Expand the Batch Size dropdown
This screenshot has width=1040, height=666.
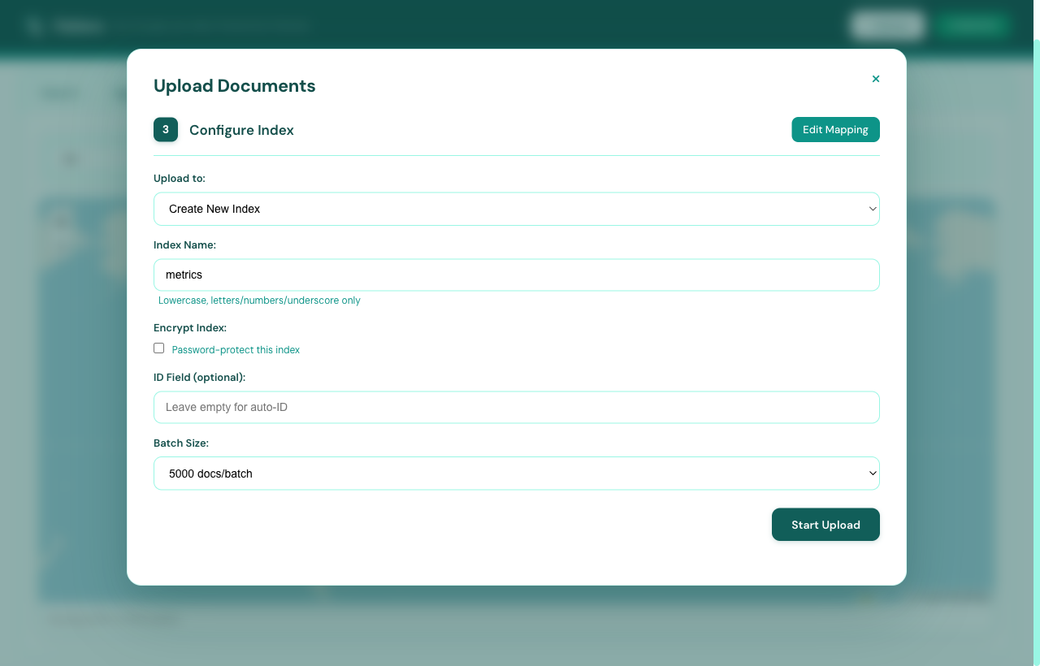(x=517, y=474)
